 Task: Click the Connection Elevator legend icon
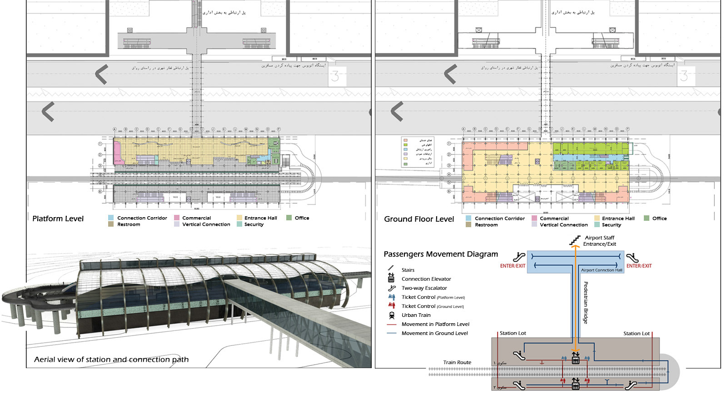[391, 278]
